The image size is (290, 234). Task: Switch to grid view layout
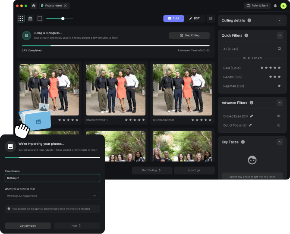21,19
